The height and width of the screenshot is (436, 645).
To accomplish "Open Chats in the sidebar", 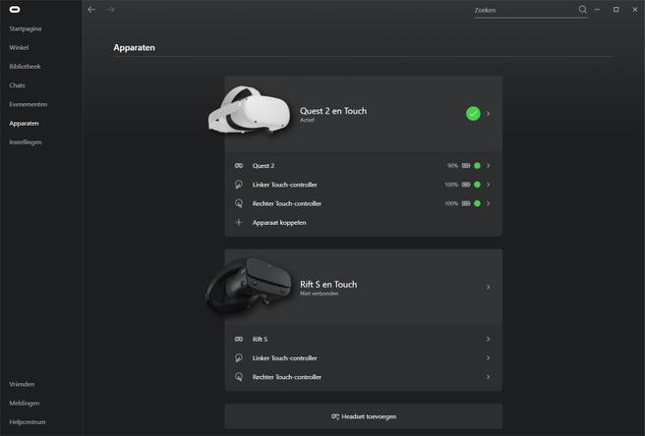I will (x=17, y=85).
